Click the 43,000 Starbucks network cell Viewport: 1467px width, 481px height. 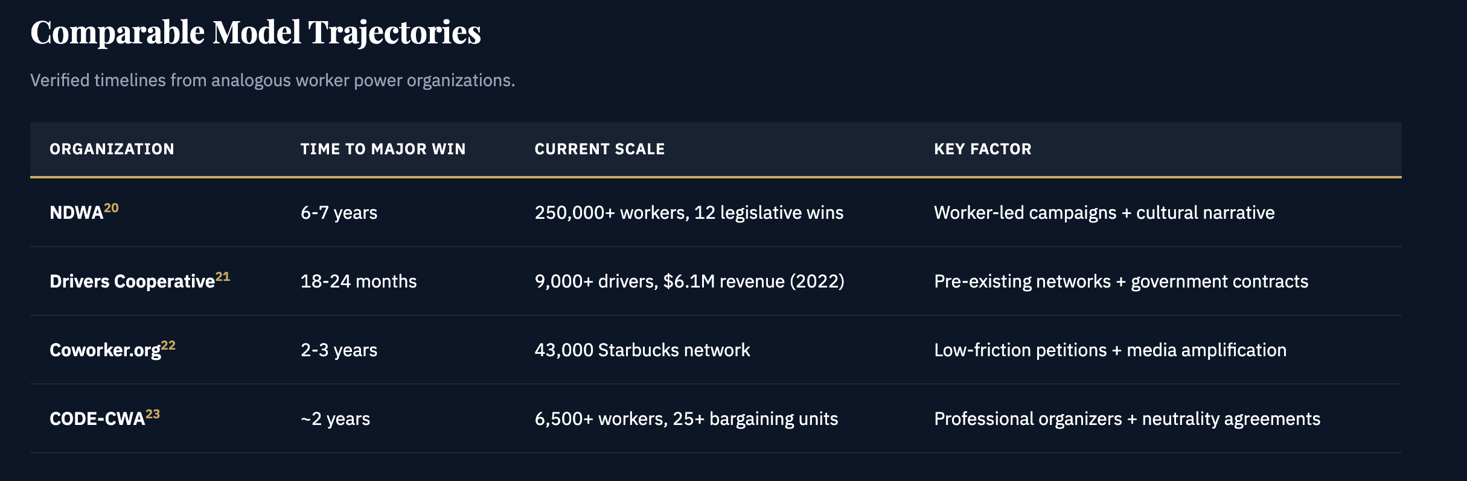pyautogui.click(x=642, y=350)
